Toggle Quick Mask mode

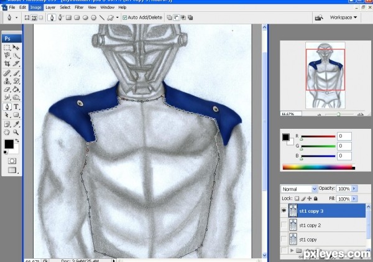12,161
